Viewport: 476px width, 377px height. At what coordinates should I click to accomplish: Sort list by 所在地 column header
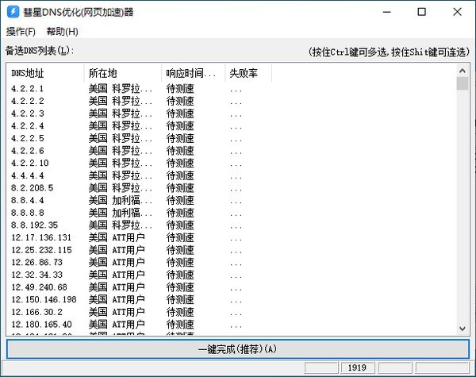[x=122, y=73]
